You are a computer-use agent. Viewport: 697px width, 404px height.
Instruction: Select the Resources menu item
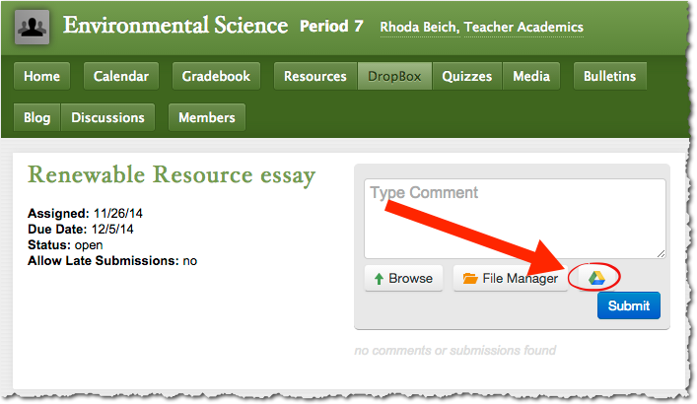314,76
